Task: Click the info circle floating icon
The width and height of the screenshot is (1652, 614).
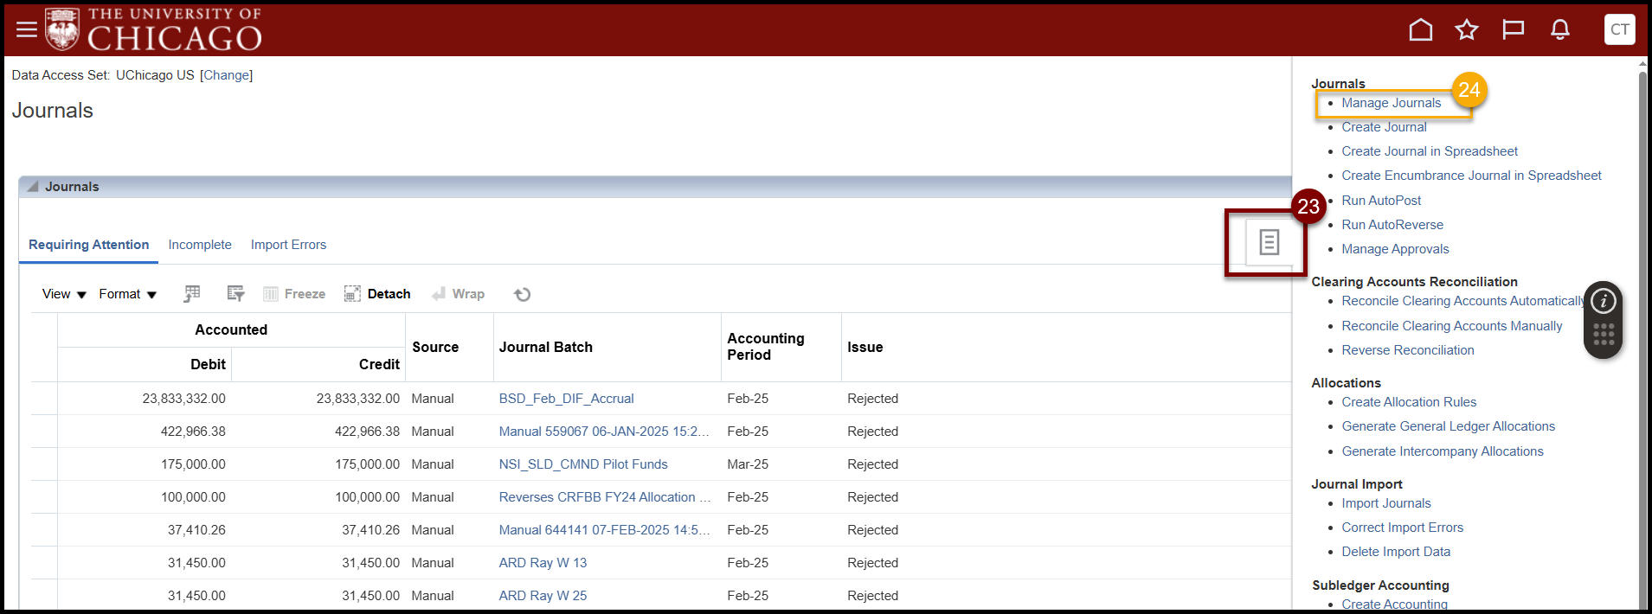Action: 1603,301
